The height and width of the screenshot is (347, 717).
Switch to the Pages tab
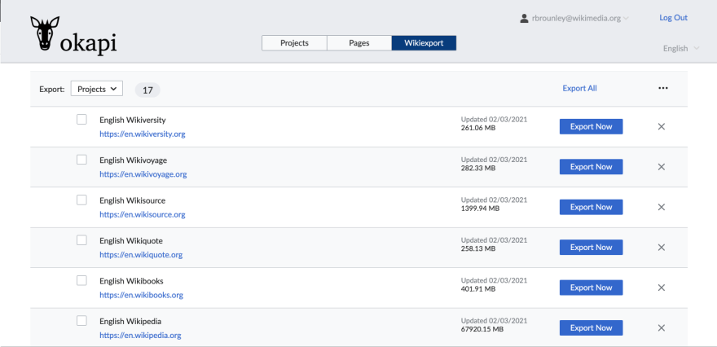pyautogui.click(x=358, y=43)
